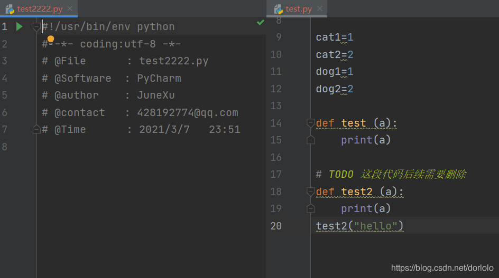Click line number 2 in the left gutter
This screenshot has width=499, height=278.
click(4, 44)
